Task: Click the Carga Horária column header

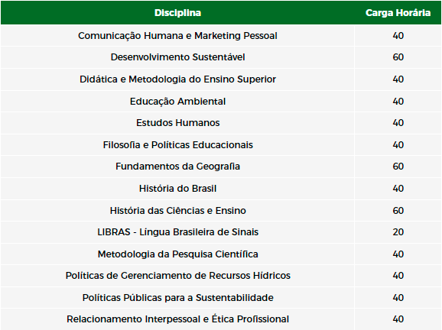Action: pos(398,13)
